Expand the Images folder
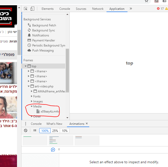Viewport: 168px width, 167px height. [31, 101]
